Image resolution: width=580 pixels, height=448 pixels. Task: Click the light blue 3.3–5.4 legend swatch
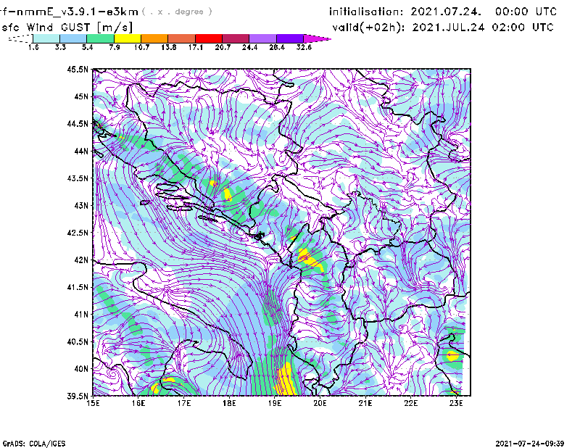[73, 38]
